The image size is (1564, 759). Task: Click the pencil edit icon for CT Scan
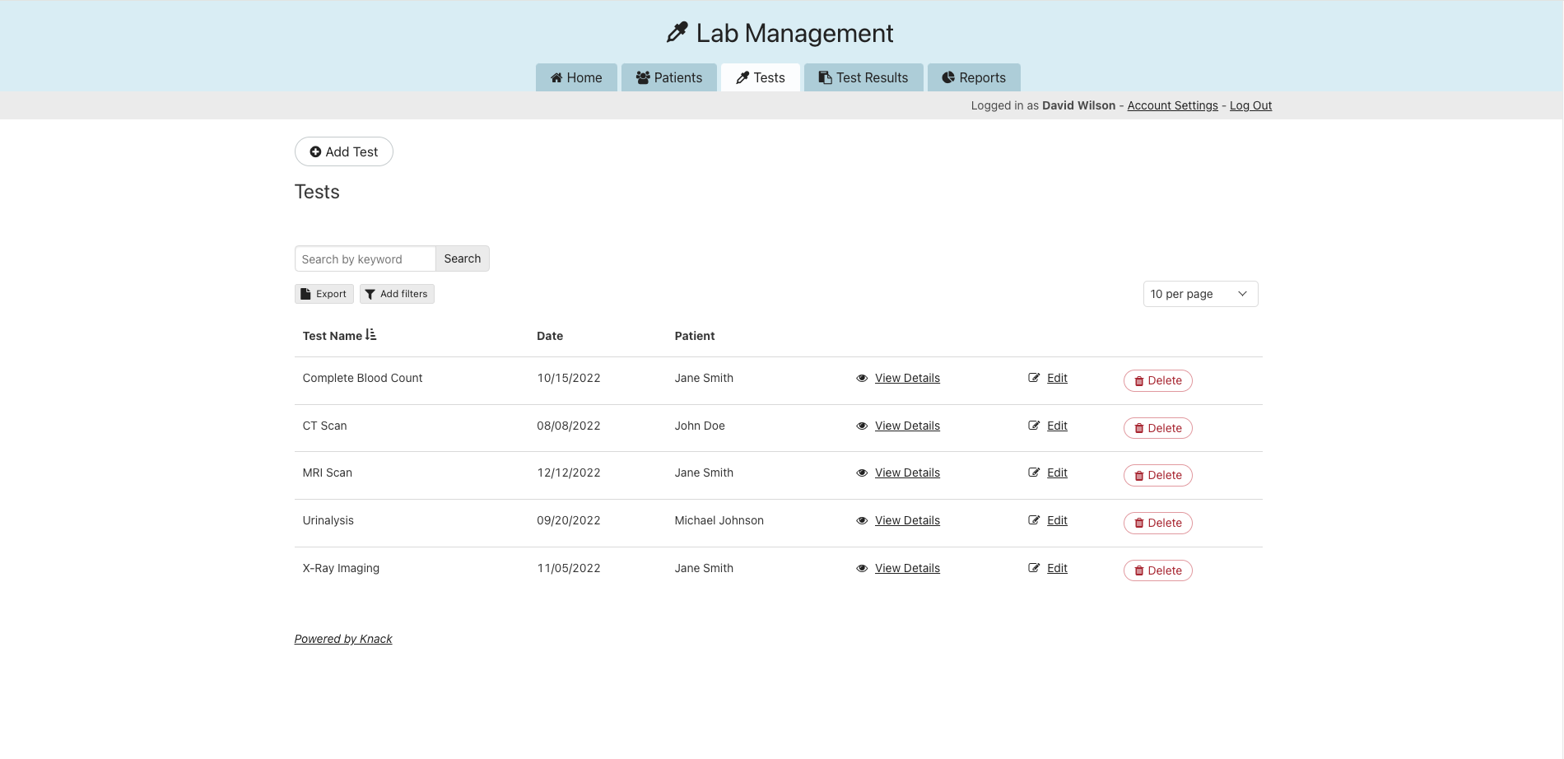point(1034,426)
